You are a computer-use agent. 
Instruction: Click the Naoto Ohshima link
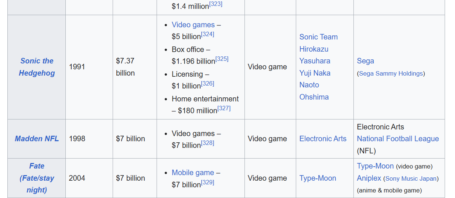coord(314,91)
